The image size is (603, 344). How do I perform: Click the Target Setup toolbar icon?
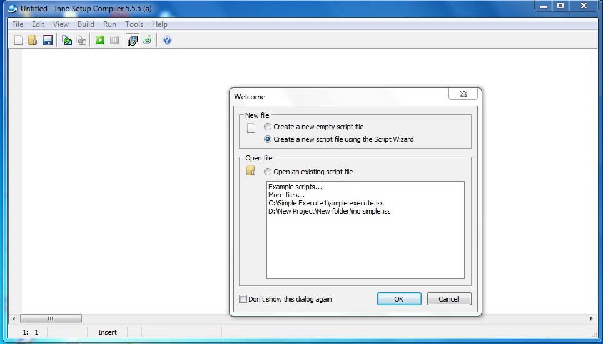click(x=132, y=40)
